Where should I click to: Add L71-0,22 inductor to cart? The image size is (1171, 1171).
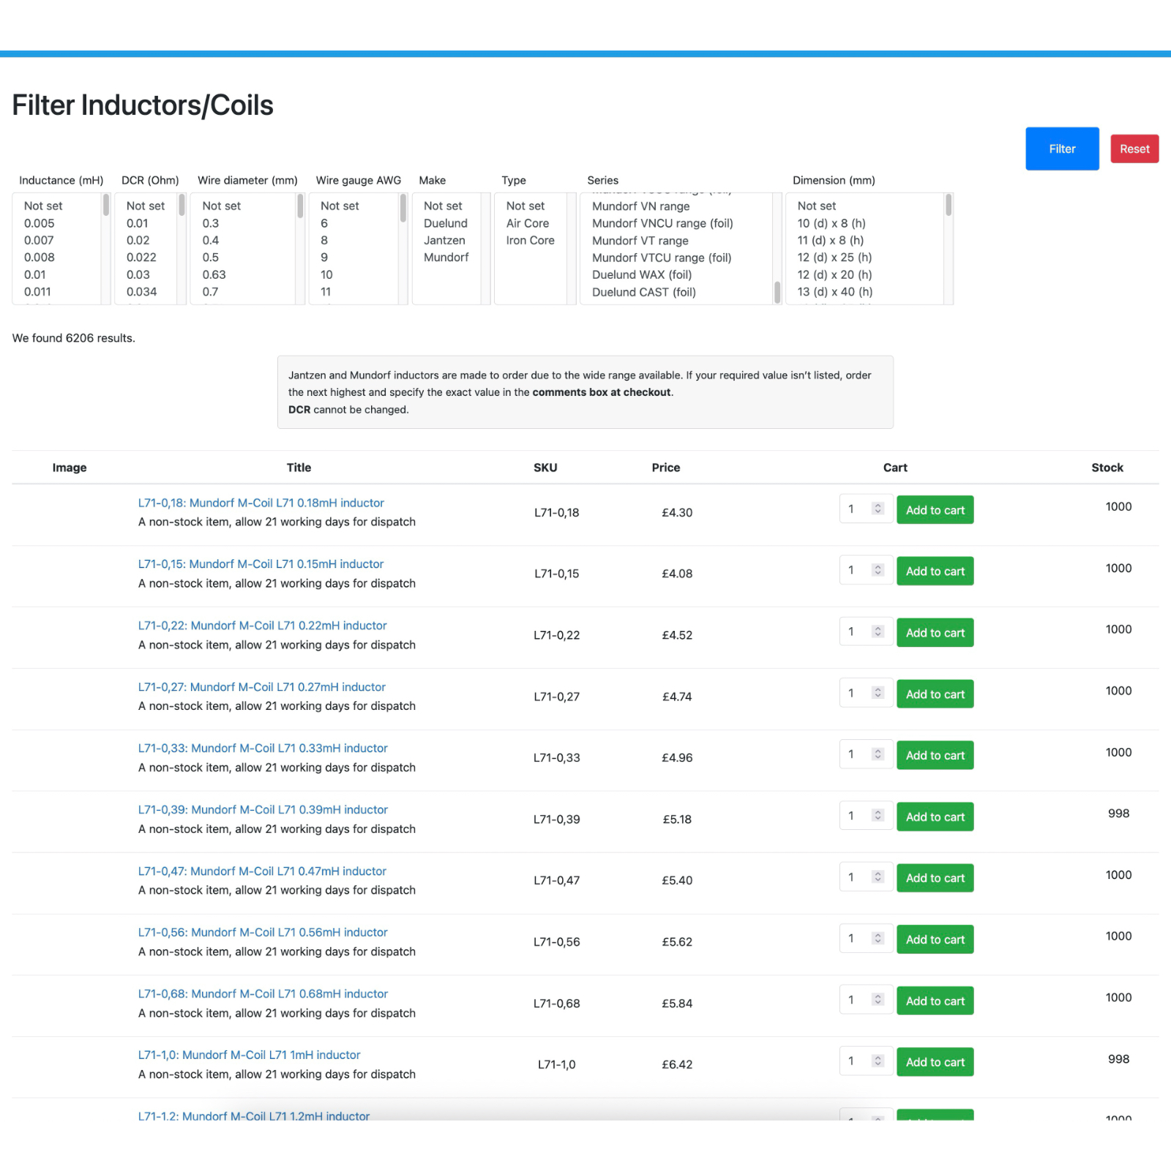(x=935, y=632)
